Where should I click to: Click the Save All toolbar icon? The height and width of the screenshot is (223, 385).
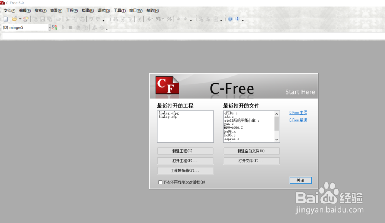click(x=50, y=19)
